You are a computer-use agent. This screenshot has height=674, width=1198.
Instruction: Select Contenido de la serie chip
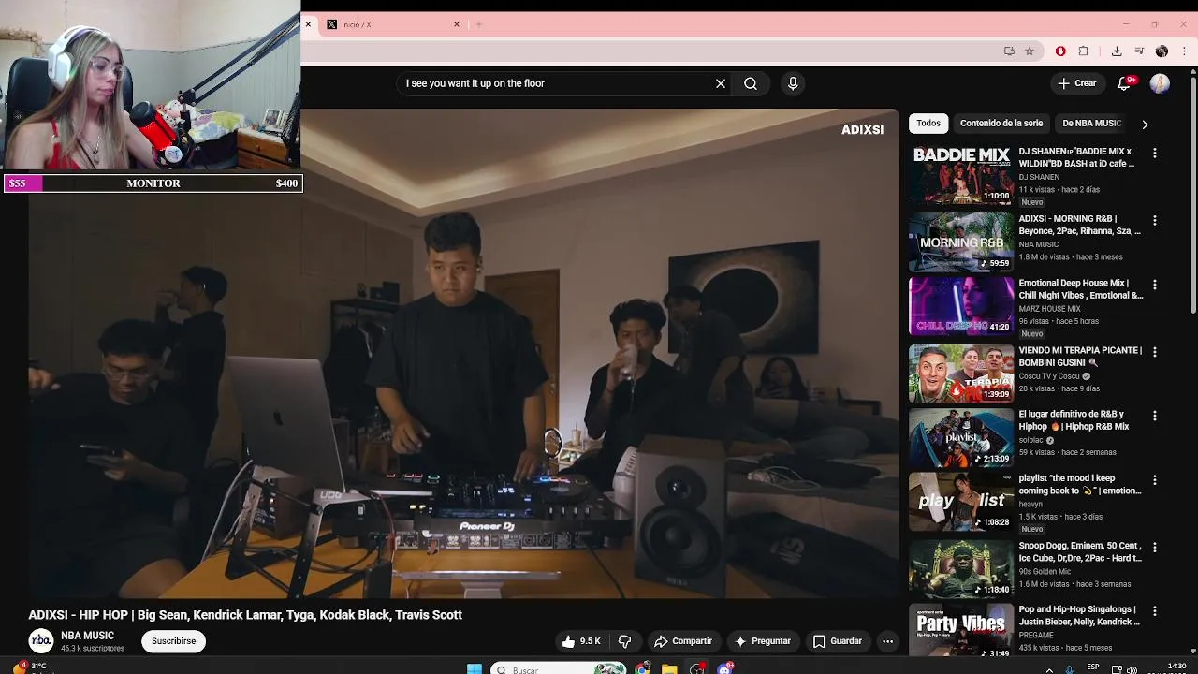pos(1001,124)
